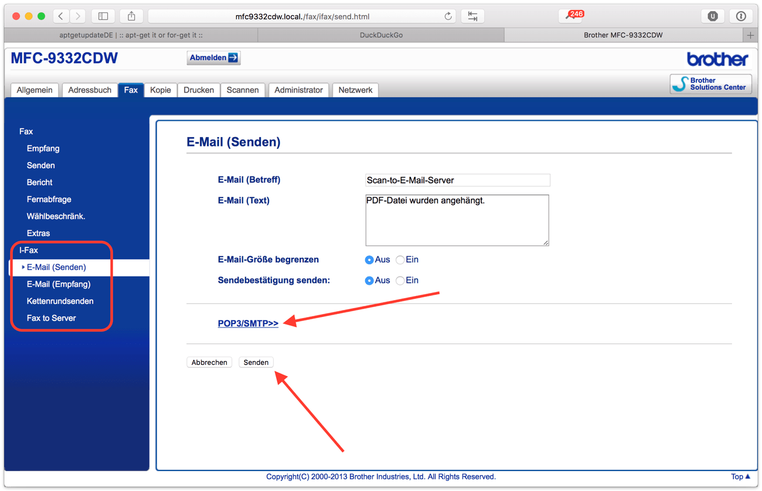The width and height of the screenshot is (762, 491).
Task: Click the Abbrechen button
Action: coord(209,363)
